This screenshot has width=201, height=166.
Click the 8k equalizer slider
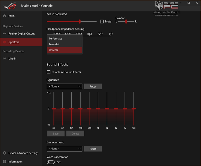[x=125, y=109]
